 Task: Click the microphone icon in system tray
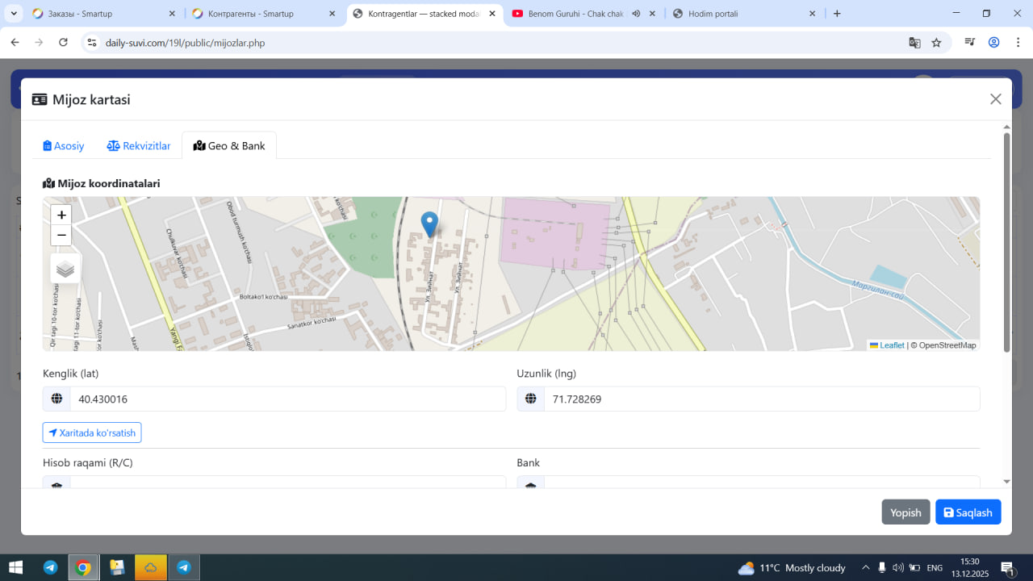coord(882,568)
